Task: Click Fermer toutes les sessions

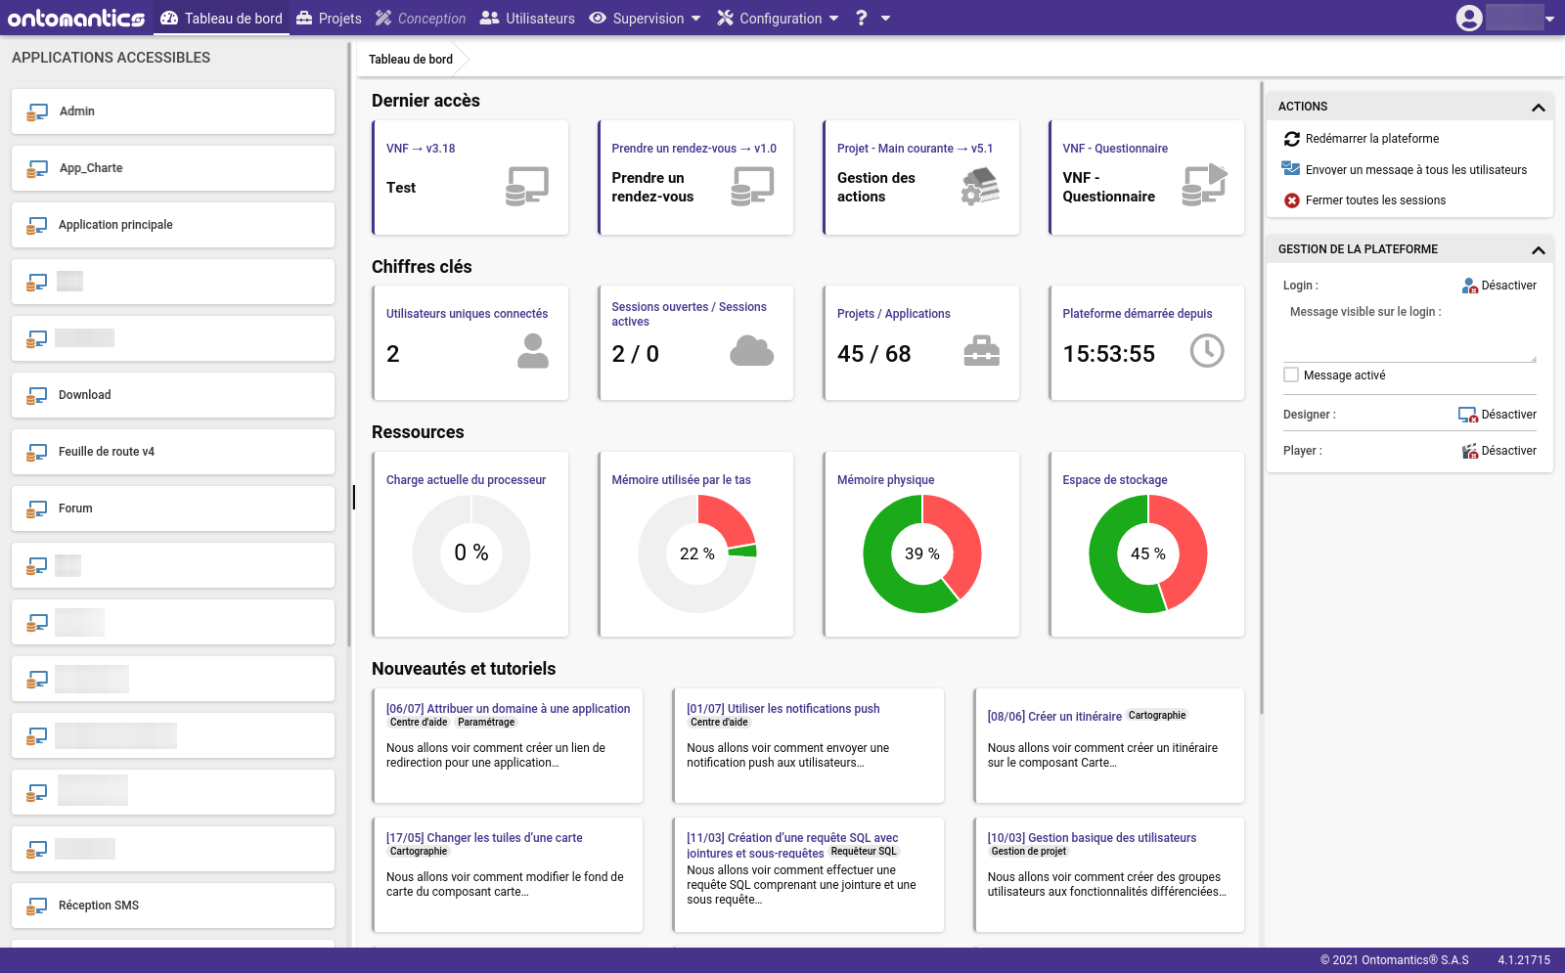Action: (1375, 200)
